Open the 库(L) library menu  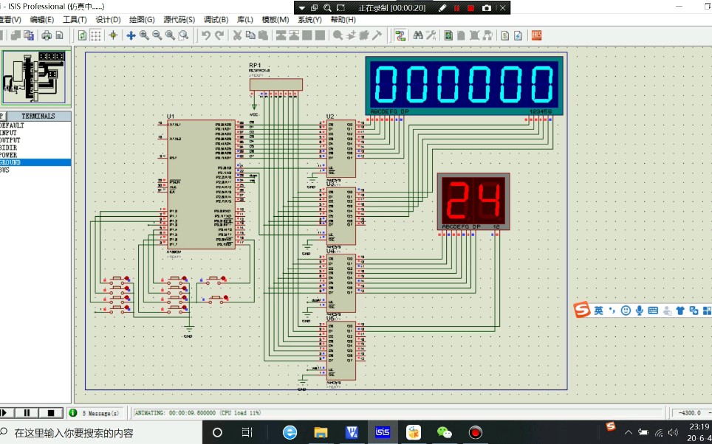click(245, 19)
